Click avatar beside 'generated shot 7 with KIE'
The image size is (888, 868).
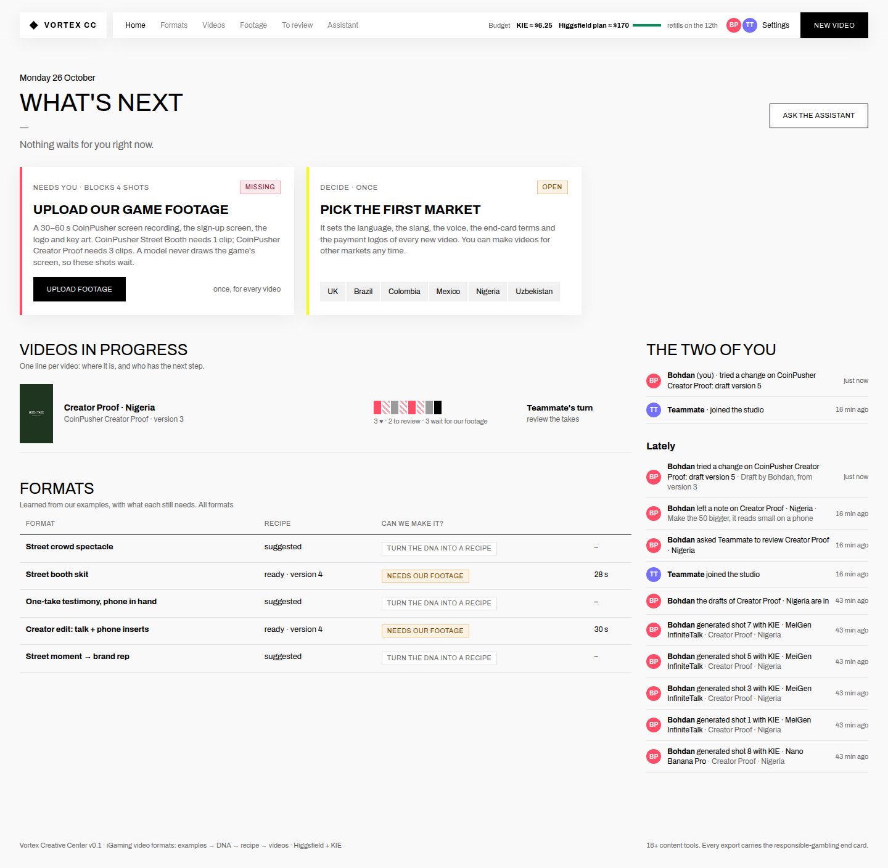tap(654, 629)
